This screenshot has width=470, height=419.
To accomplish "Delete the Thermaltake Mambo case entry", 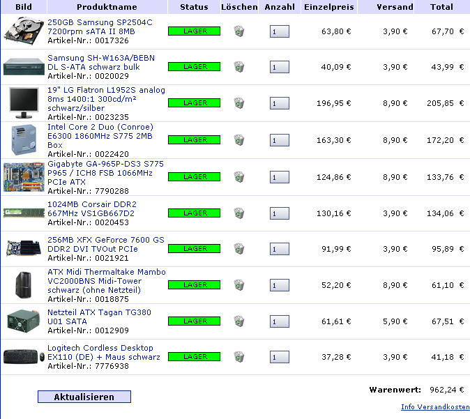I will click(x=239, y=285).
